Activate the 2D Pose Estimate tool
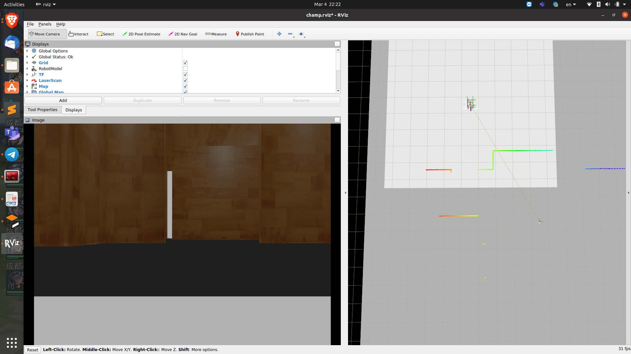Viewport: 631px width, 354px height. [141, 34]
